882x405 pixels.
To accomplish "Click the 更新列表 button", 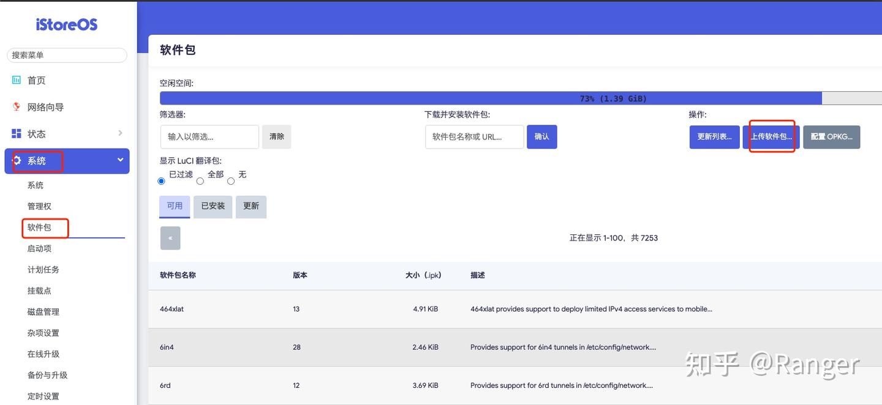I will click(714, 136).
